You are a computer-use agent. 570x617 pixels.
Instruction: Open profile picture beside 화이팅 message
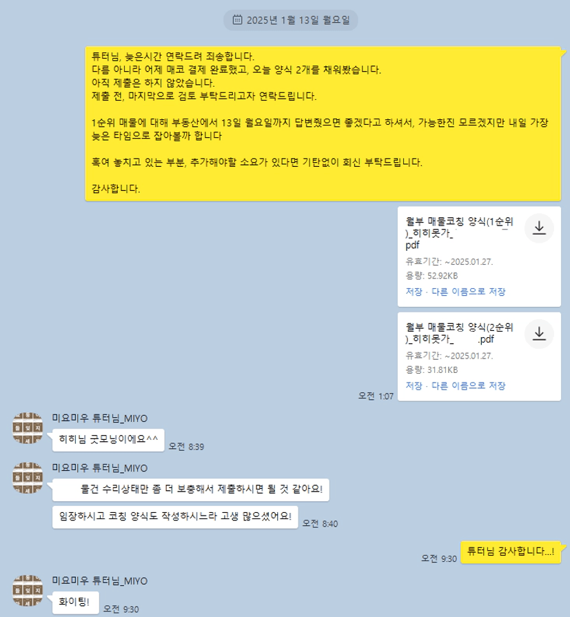point(28,591)
